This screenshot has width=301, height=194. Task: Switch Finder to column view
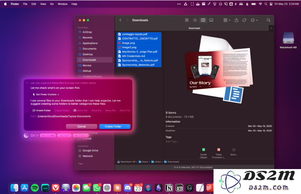(203, 20)
